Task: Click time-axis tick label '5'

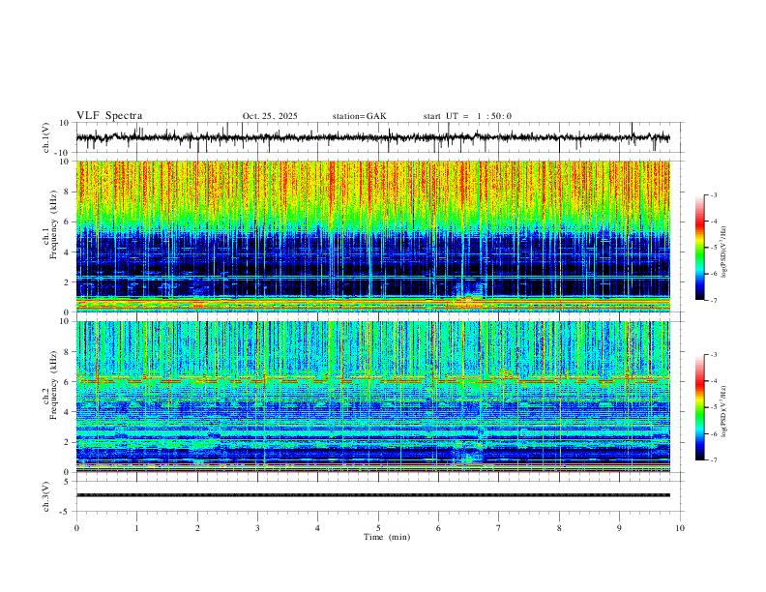Action: [x=378, y=528]
